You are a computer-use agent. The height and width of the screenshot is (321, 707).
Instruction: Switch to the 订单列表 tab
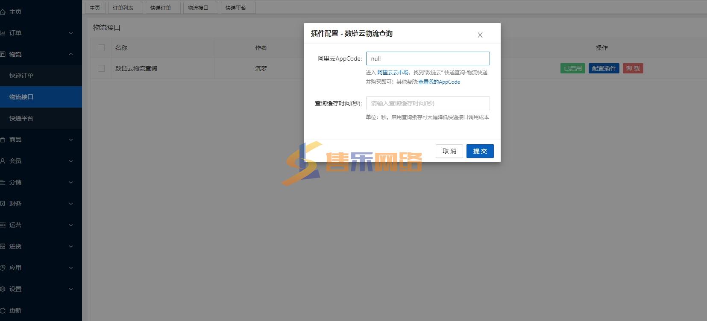(123, 8)
